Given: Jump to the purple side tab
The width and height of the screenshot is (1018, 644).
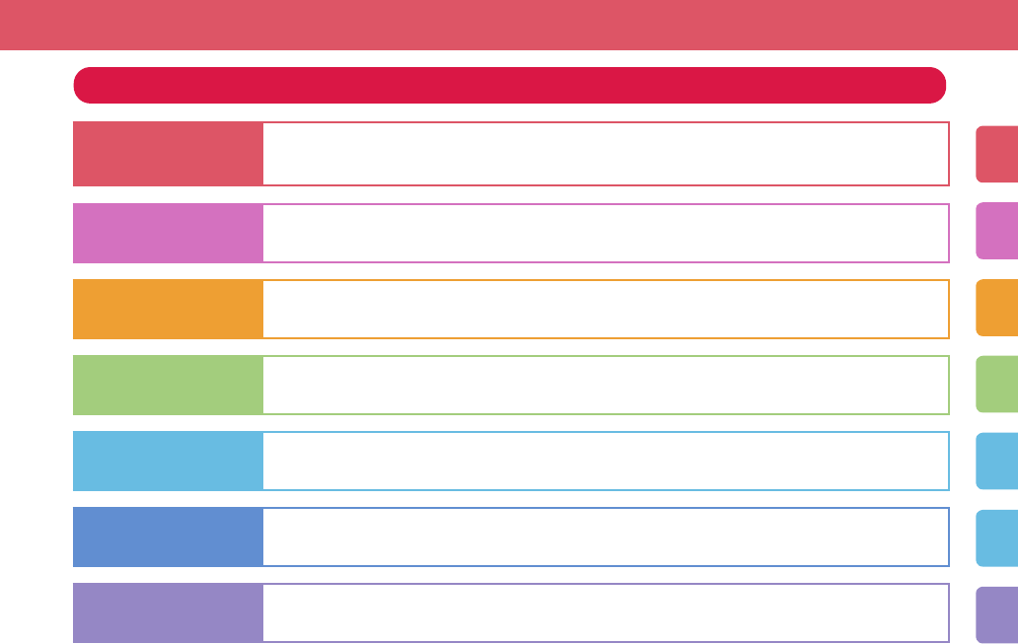Looking at the screenshot, I should click(997, 614).
